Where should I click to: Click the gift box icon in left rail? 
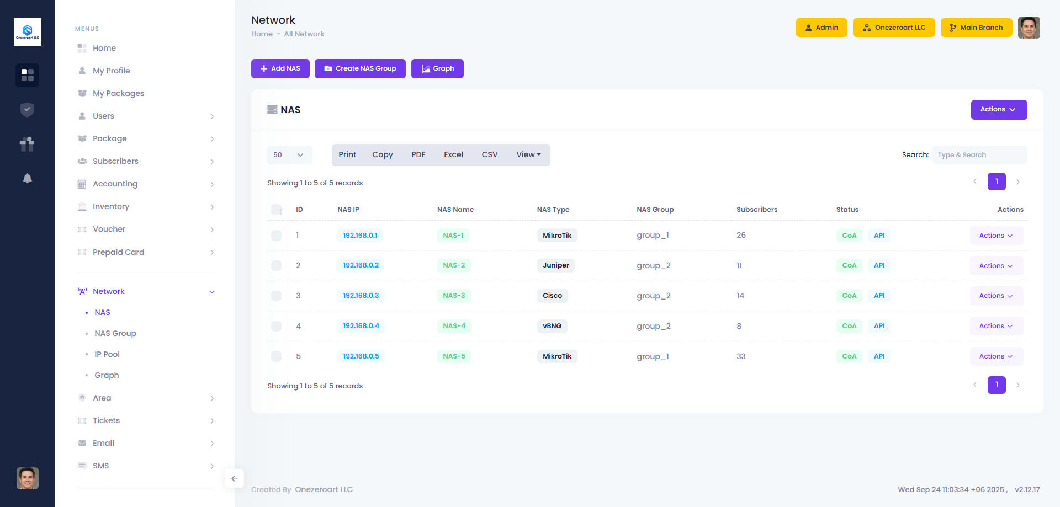point(27,144)
